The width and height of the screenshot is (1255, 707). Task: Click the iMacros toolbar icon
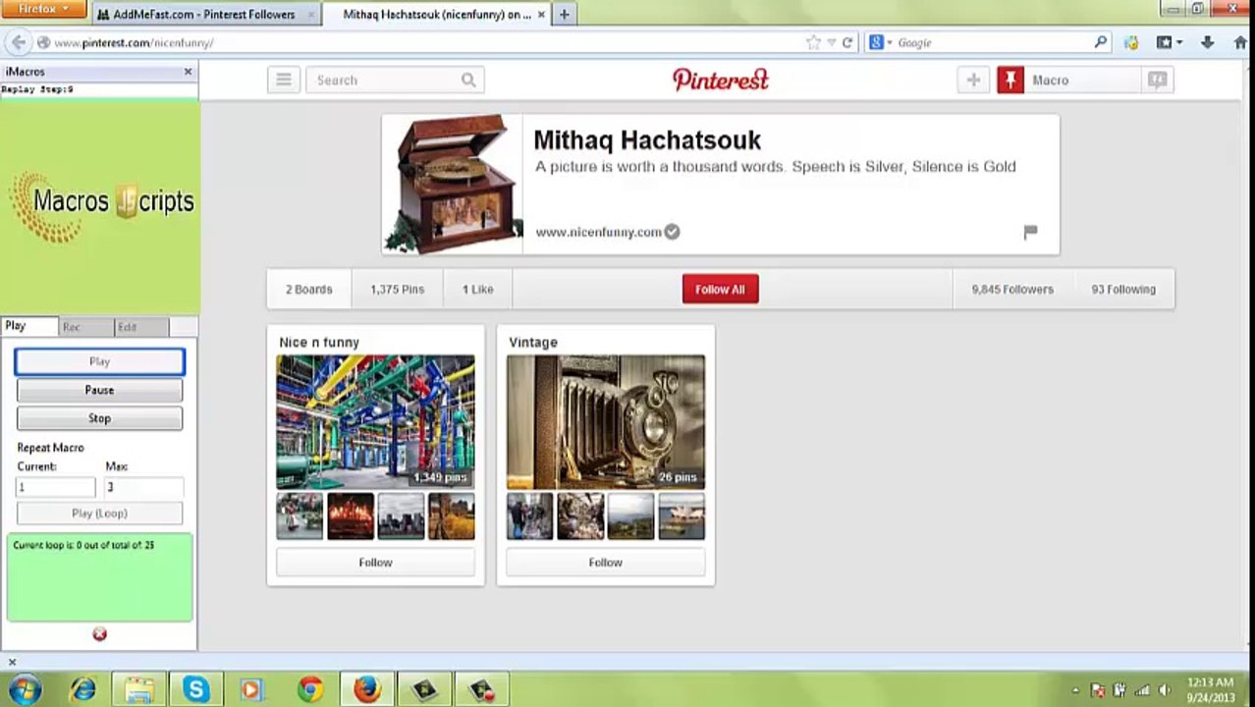click(1131, 42)
